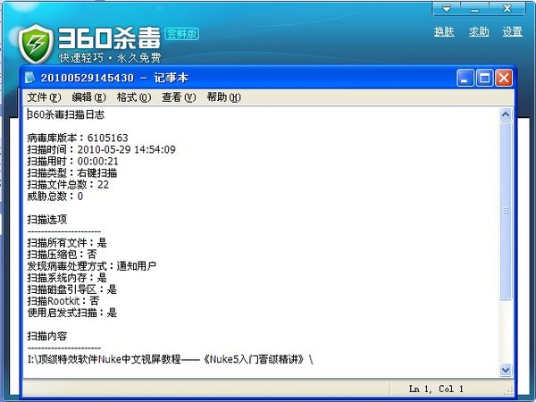Image resolution: width=536 pixels, height=402 pixels.
Task: Minimize the Notepad window
Action: [x=465, y=78]
